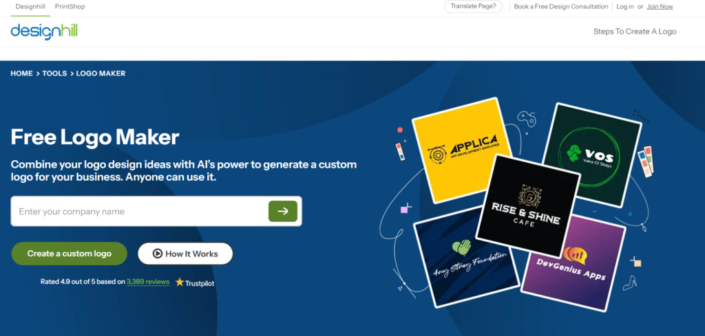705x336 pixels.
Task: Click the Designhill logo
Action: 44,32
